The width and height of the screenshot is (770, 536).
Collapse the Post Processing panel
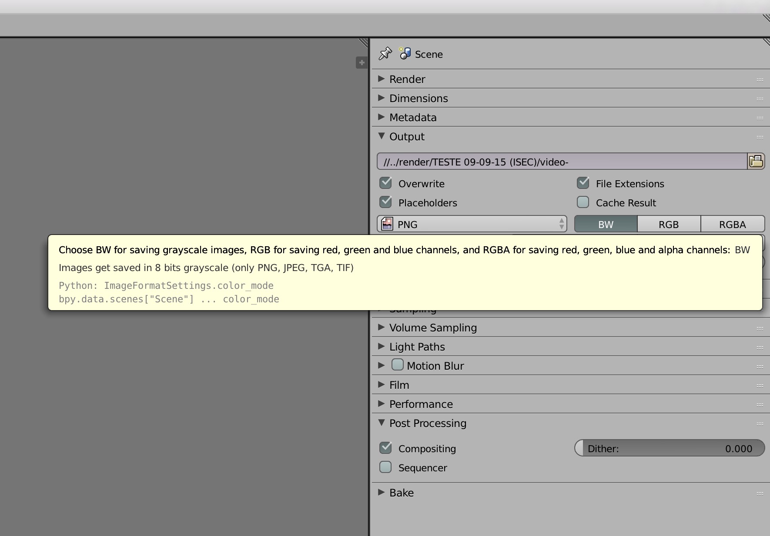click(x=382, y=423)
